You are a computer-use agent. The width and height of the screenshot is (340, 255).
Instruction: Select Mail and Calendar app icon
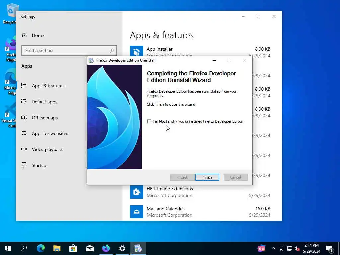(136, 212)
